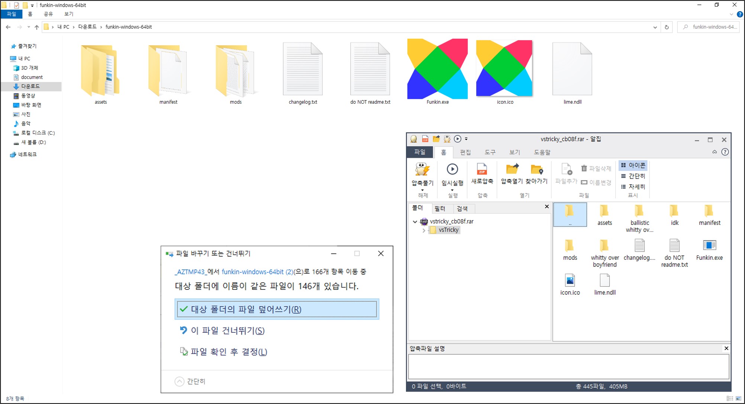
Task: Switch file view to 아이콘 mode
Action: 633,165
